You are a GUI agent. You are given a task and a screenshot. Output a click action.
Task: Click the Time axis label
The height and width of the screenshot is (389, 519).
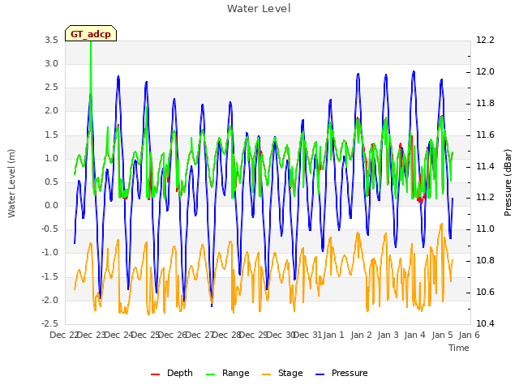coord(459,348)
